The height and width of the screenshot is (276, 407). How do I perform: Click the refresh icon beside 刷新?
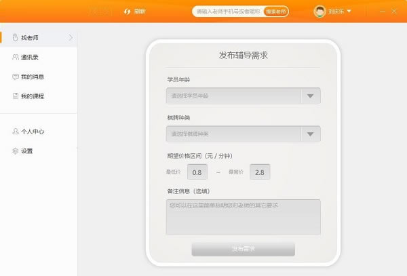[x=126, y=12]
